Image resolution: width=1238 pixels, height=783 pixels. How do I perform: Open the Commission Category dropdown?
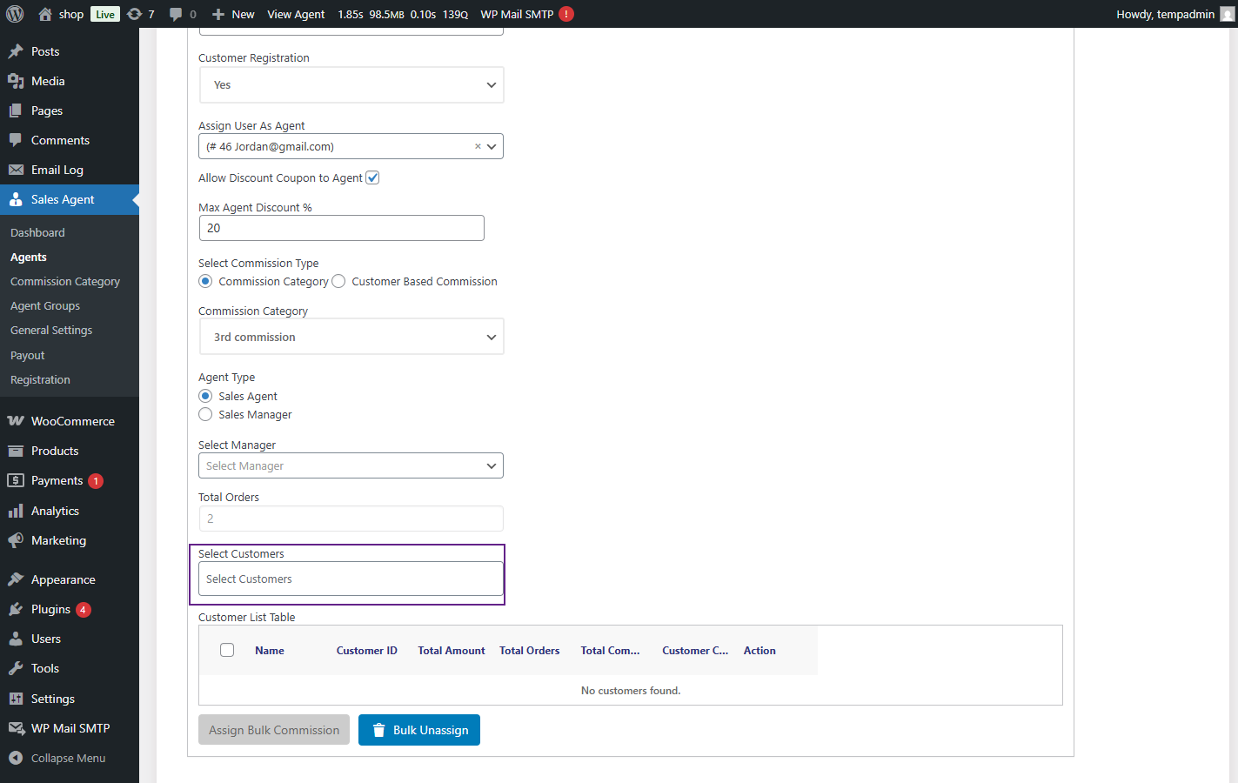coord(351,337)
